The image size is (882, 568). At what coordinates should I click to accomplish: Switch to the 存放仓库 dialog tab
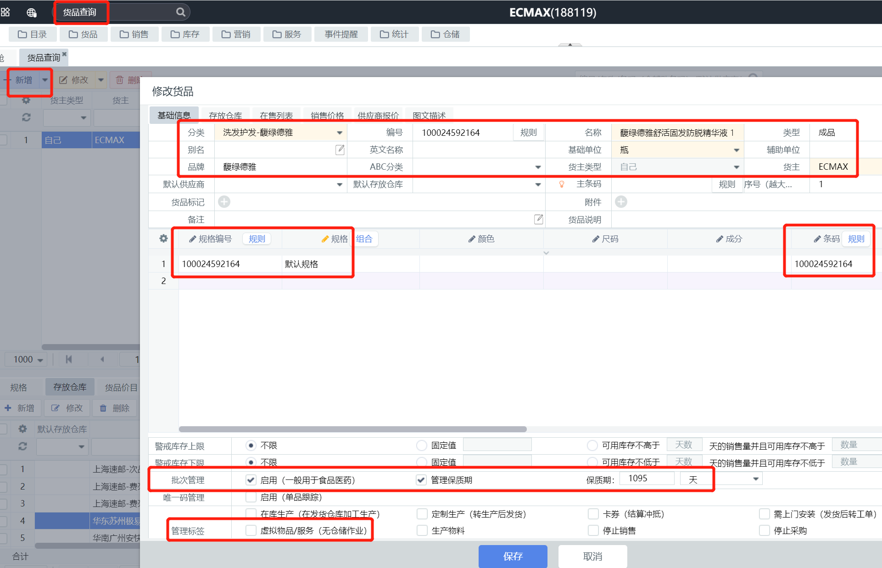point(225,116)
